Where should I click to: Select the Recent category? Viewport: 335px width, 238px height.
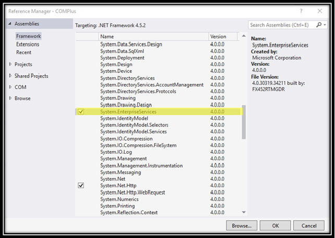click(23, 52)
